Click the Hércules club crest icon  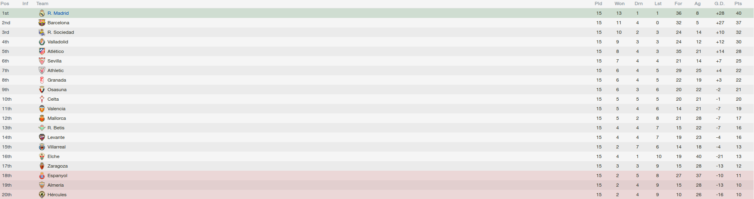pyautogui.click(x=42, y=195)
